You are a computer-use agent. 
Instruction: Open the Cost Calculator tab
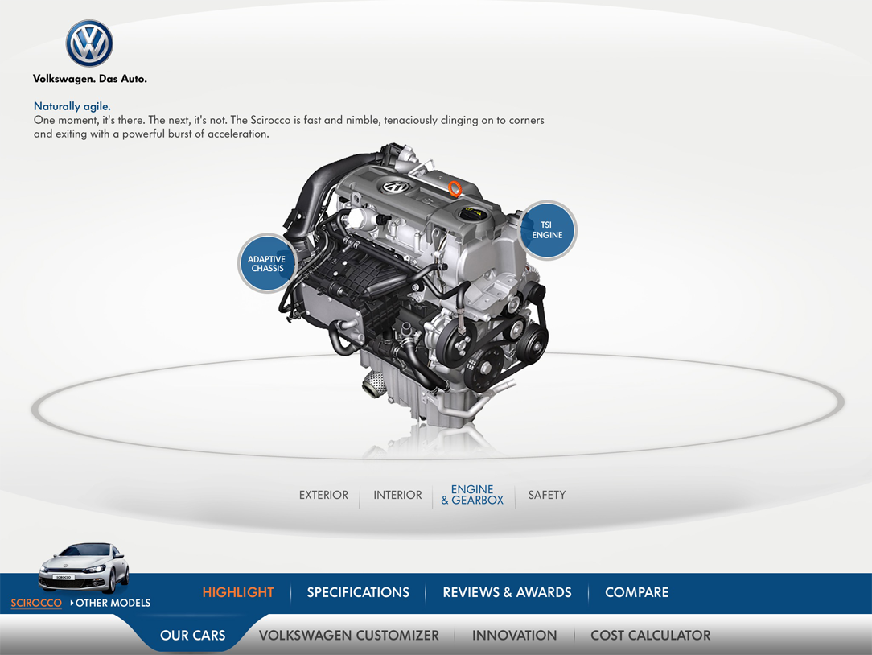click(651, 635)
